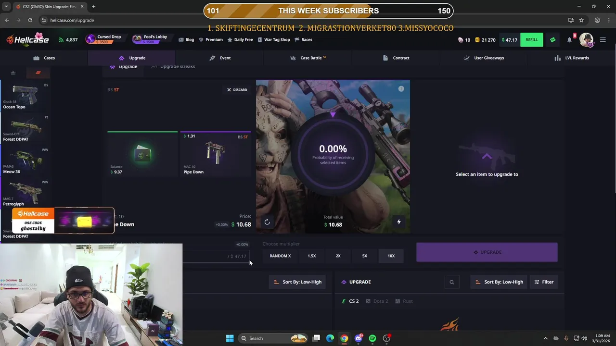Image resolution: width=616 pixels, height=346 pixels.
Task: Open the Premium page
Action: click(x=211, y=39)
